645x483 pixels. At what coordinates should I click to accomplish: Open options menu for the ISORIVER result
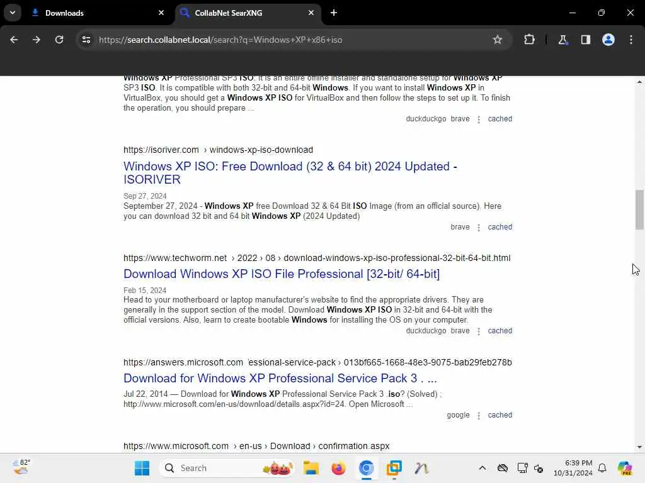(x=479, y=227)
